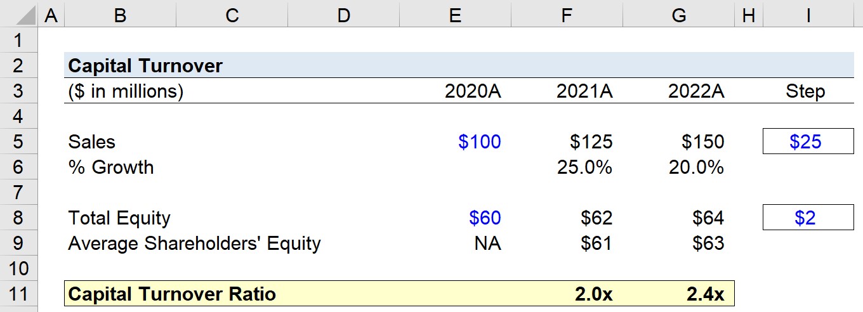
Task: Click the Average Shareholders' Equity label
Action: click(x=194, y=244)
